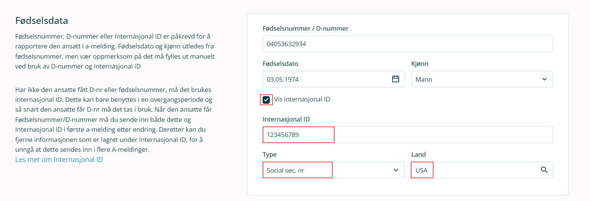Click the input field containing 123456789
This screenshot has height=201, width=590.
click(407, 135)
